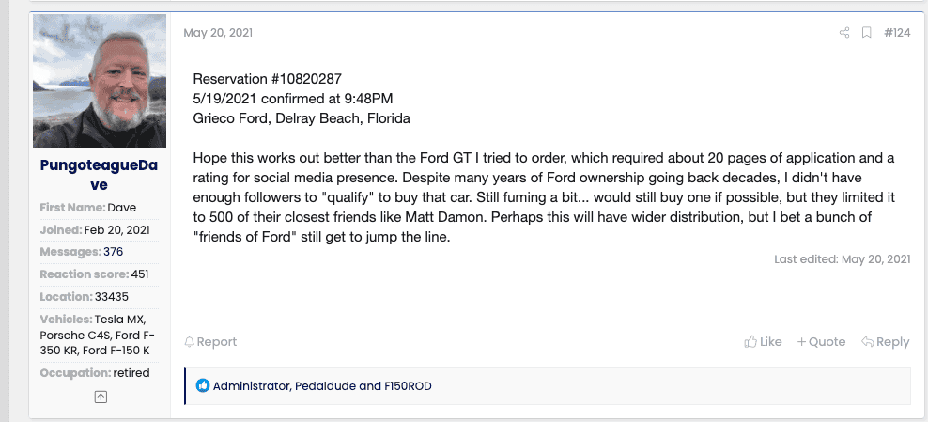
Task: Reply to this forum post
Action: click(885, 342)
